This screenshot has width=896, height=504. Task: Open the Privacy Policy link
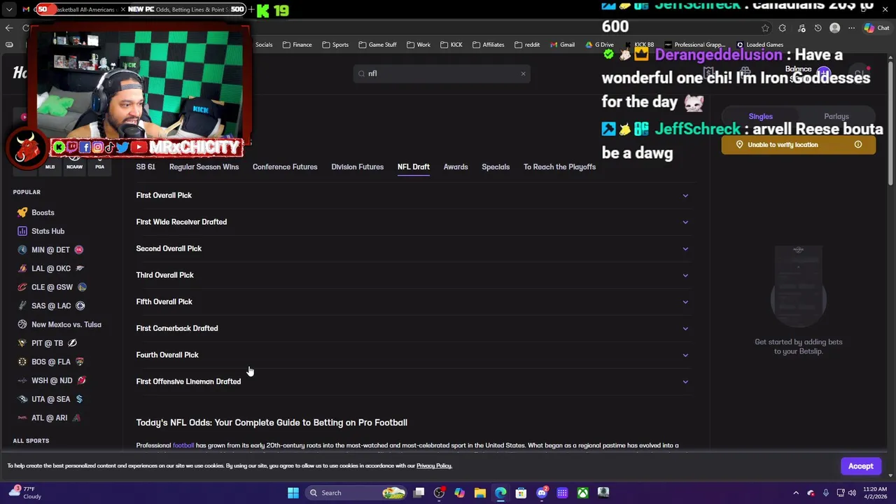[434, 465]
